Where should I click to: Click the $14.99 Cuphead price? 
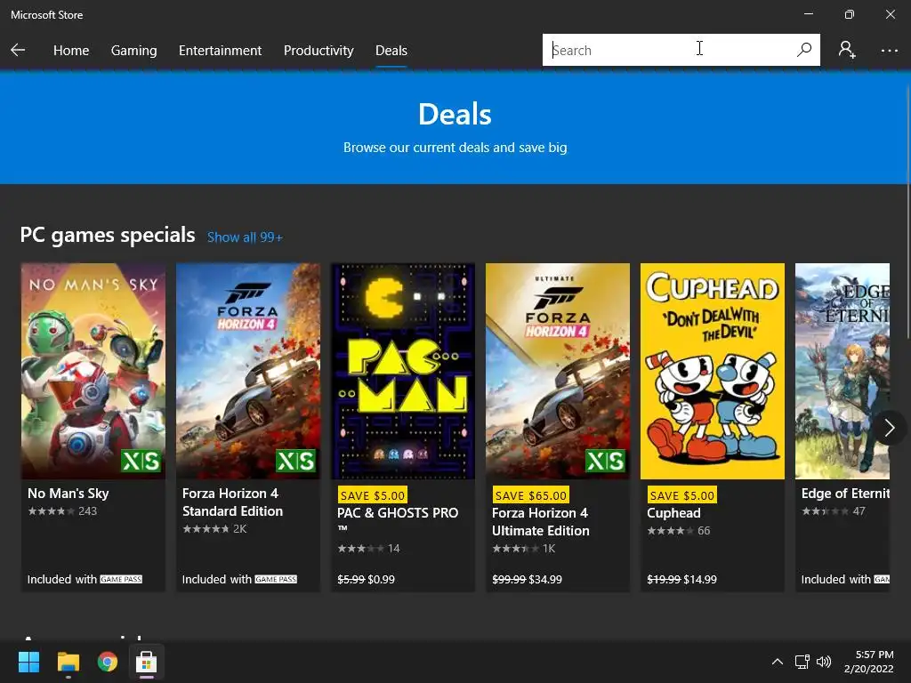(700, 579)
